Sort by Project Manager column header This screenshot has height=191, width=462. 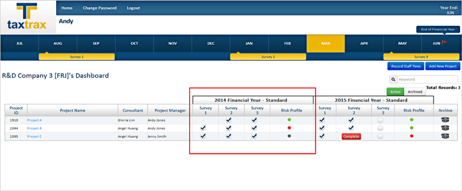click(170, 110)
